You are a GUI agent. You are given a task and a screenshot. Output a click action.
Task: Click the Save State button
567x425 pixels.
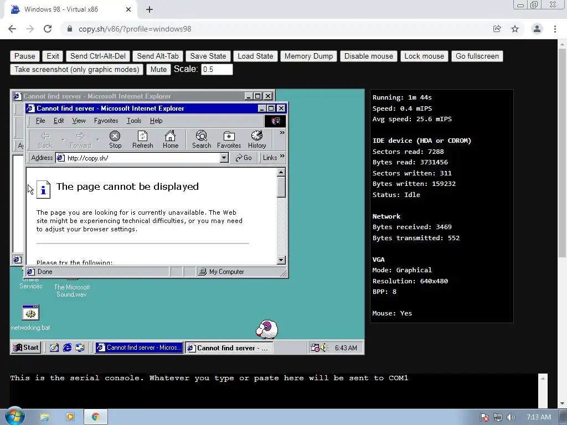(x=208, y=56)
